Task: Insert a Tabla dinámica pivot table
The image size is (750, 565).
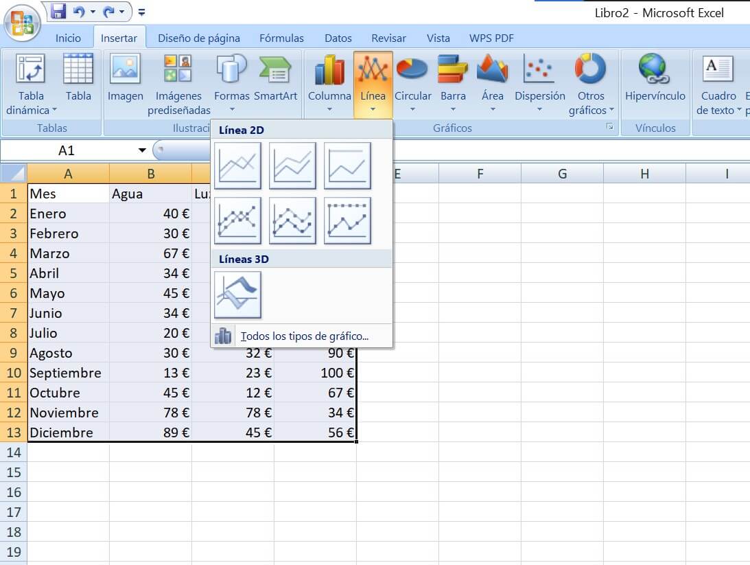Action: click(x=31, y=84)
